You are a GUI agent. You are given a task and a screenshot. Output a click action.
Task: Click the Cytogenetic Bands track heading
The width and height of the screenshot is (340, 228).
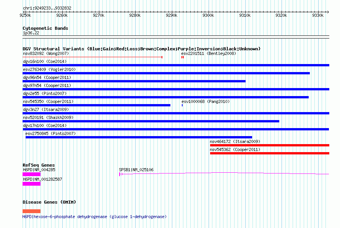click(45, 28)
